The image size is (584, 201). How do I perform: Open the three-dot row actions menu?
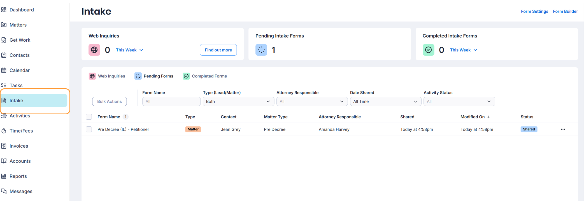click(563, 129)
